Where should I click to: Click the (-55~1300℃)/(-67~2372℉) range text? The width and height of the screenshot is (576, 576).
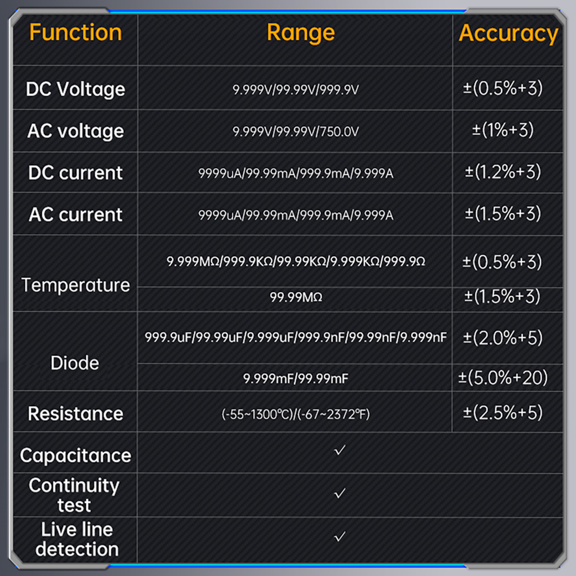point(296,414)
